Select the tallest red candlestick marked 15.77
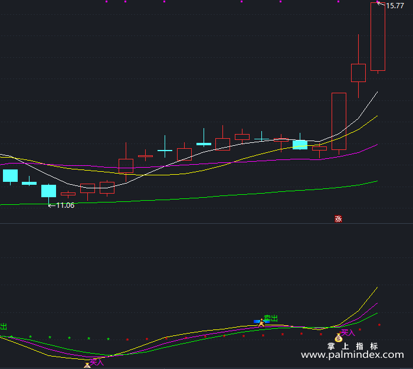The width and height of the screenshot is (413, 369). [x=378, y=37]
